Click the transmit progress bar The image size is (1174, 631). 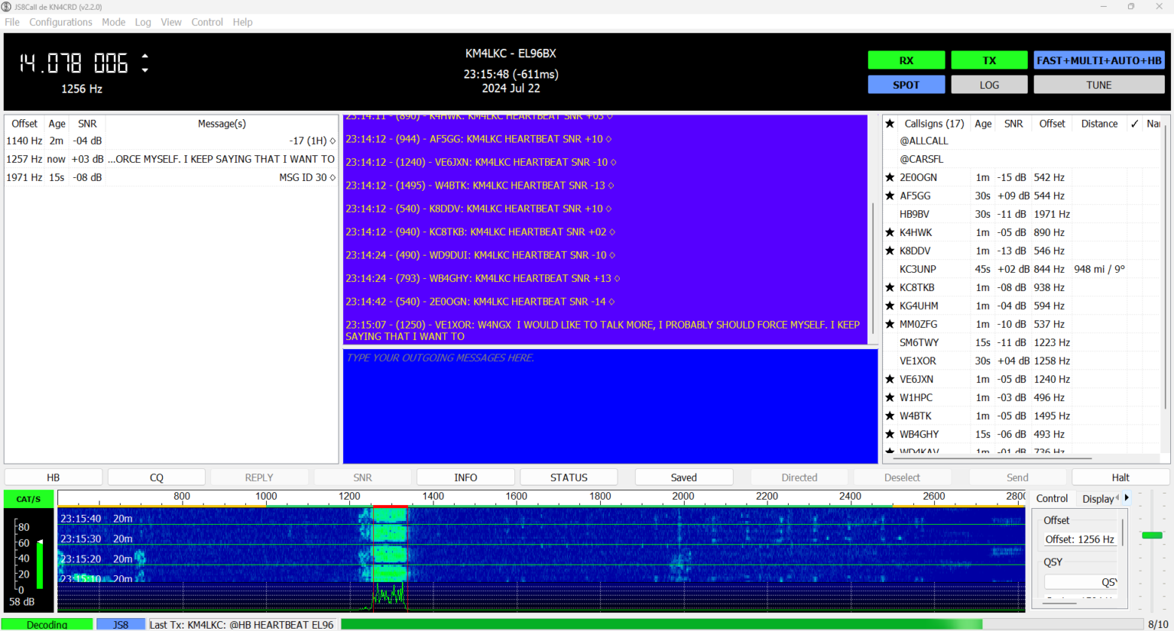coord(741,624)
